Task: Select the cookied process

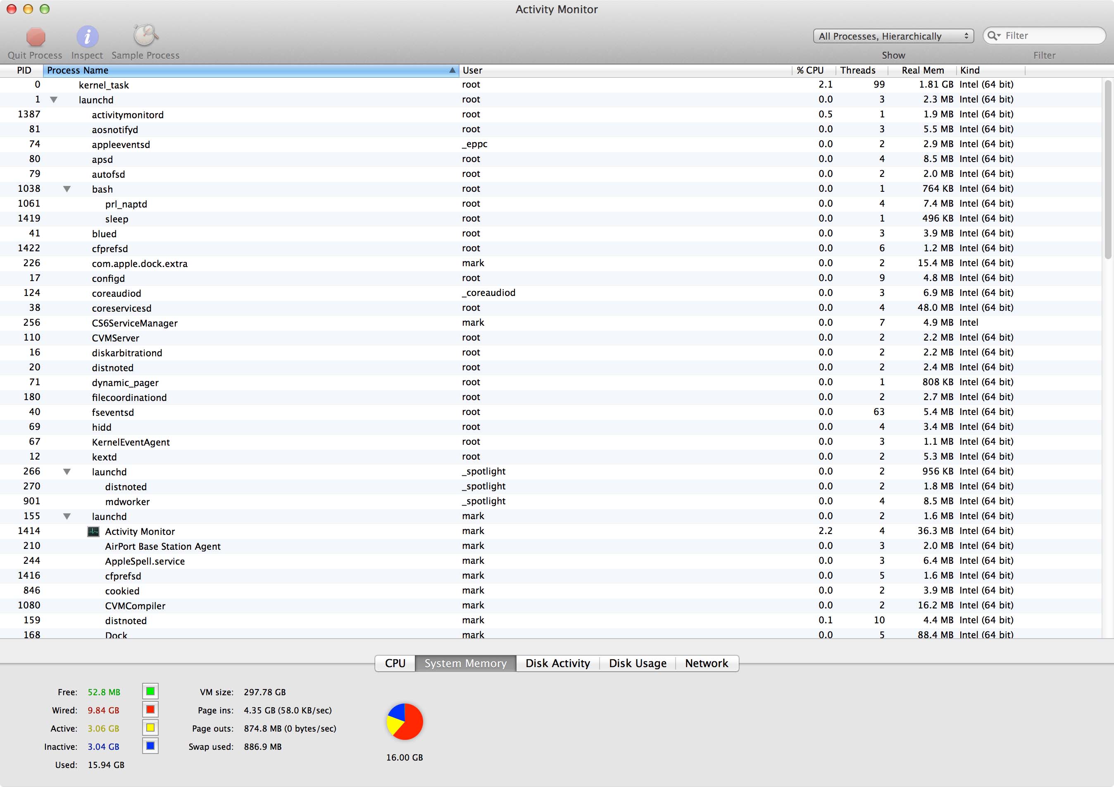Action: (x=551, y=591)
